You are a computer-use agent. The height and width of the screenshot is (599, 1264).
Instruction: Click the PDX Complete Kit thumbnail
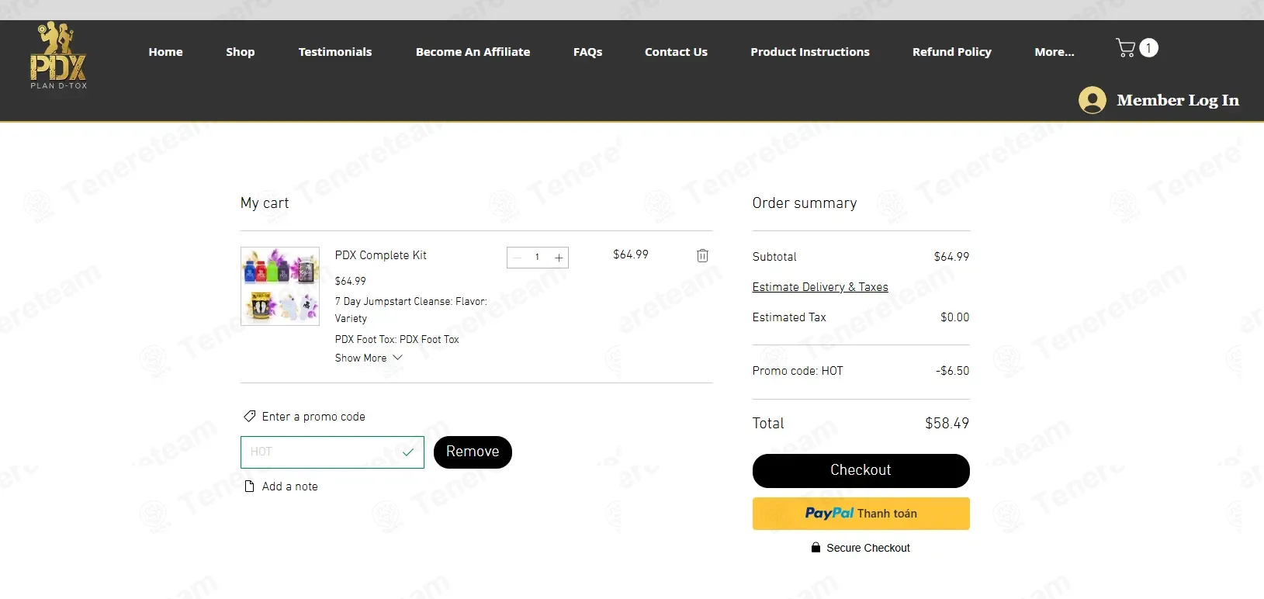pyautogui.click(x=280, y=286)
